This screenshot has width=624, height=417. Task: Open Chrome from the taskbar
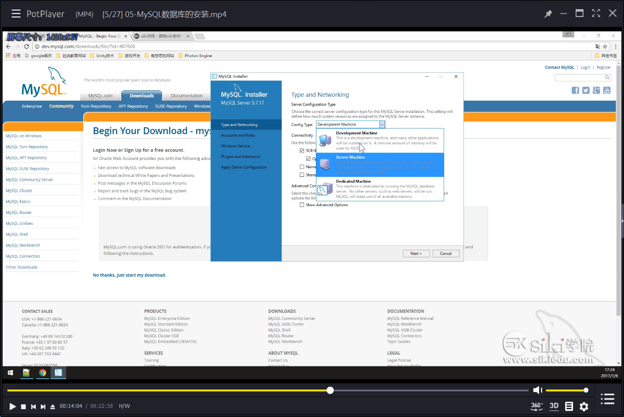point(42,373)
